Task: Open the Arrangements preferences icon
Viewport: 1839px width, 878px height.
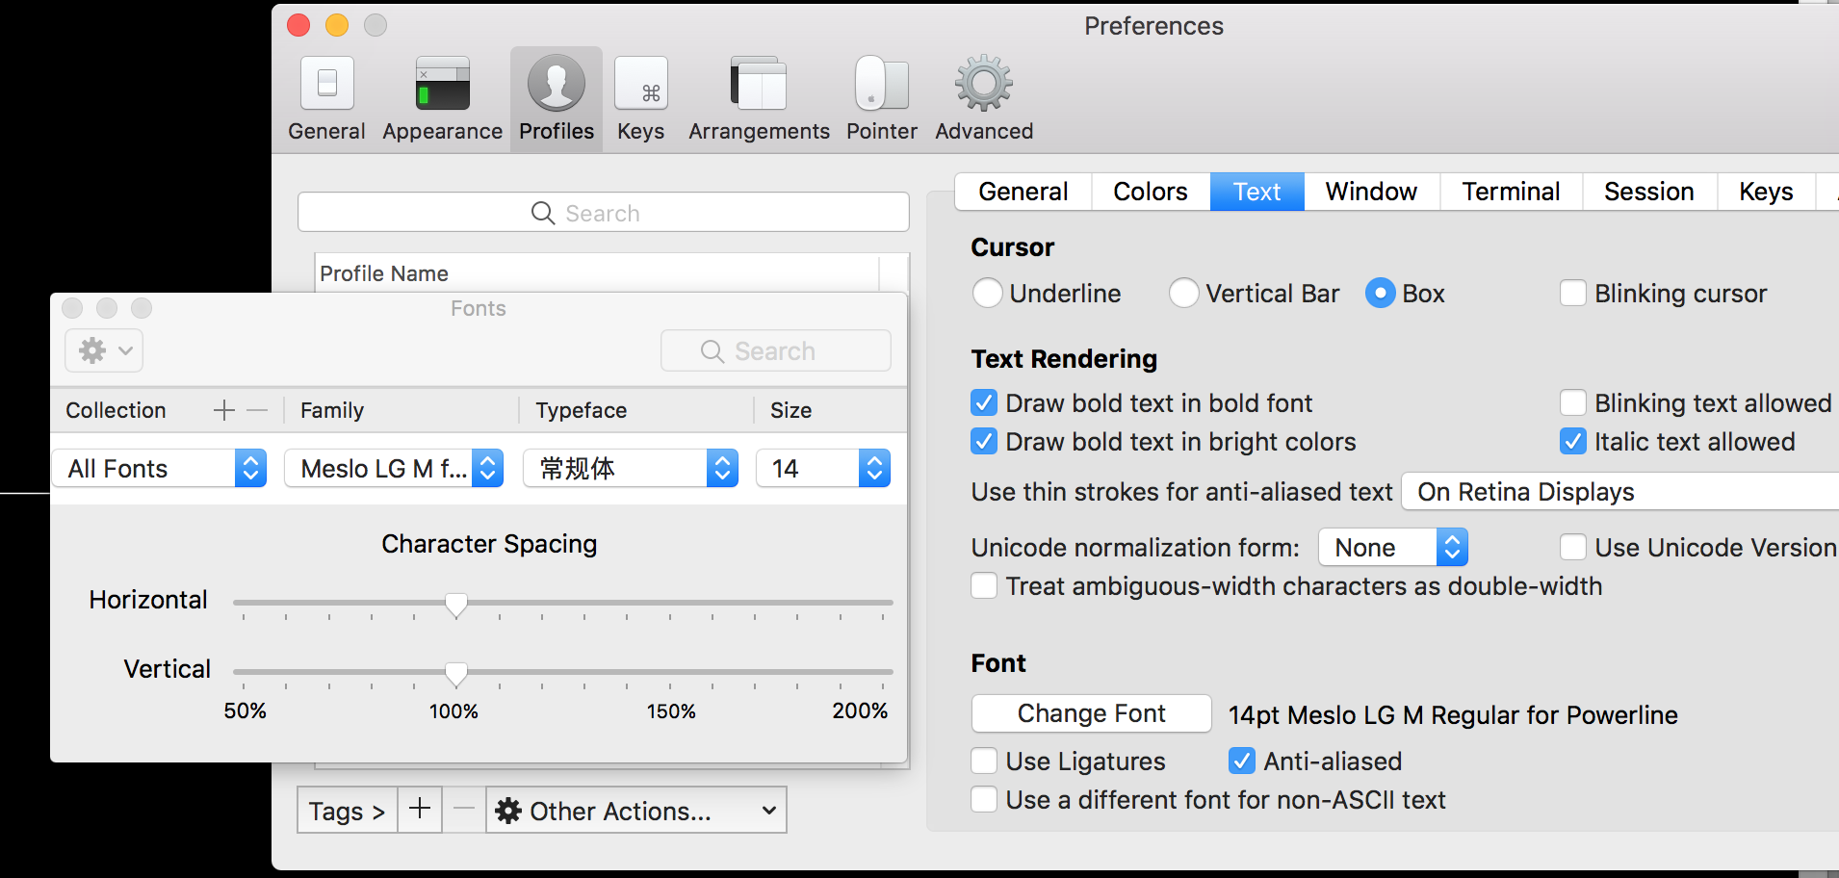Action: (759, 85)
